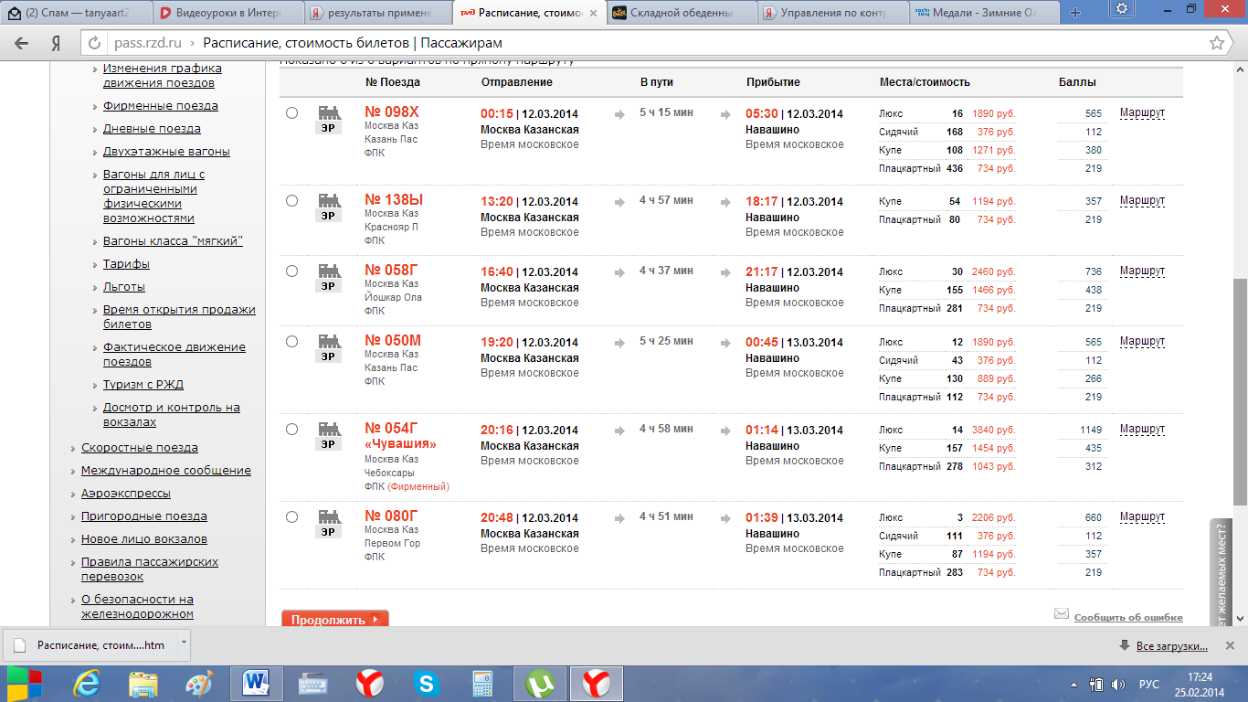Image resolution: width=1248 pixels, height=702 pixels.
Task: Bookmark page with star icon
Action: pos(1217,43)
